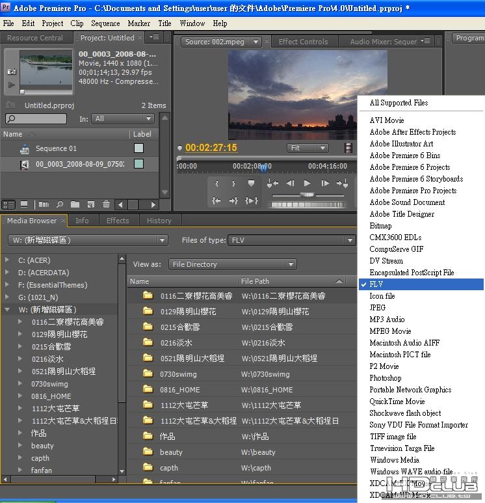
Task: Open the Marker menu
Action: (138, 23)
